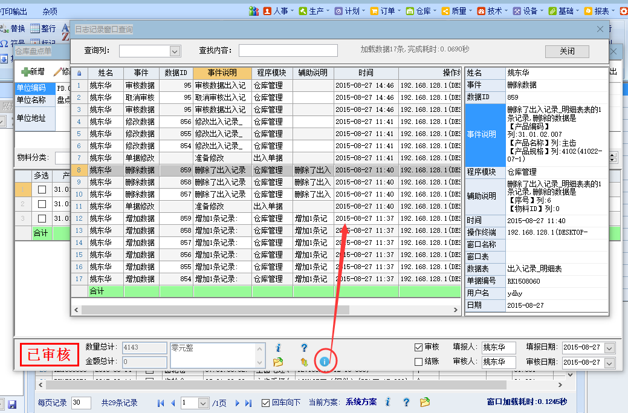The image size is (628, 413).
Task: Click the floppy disk save icon
Action: tap(12, 405)
